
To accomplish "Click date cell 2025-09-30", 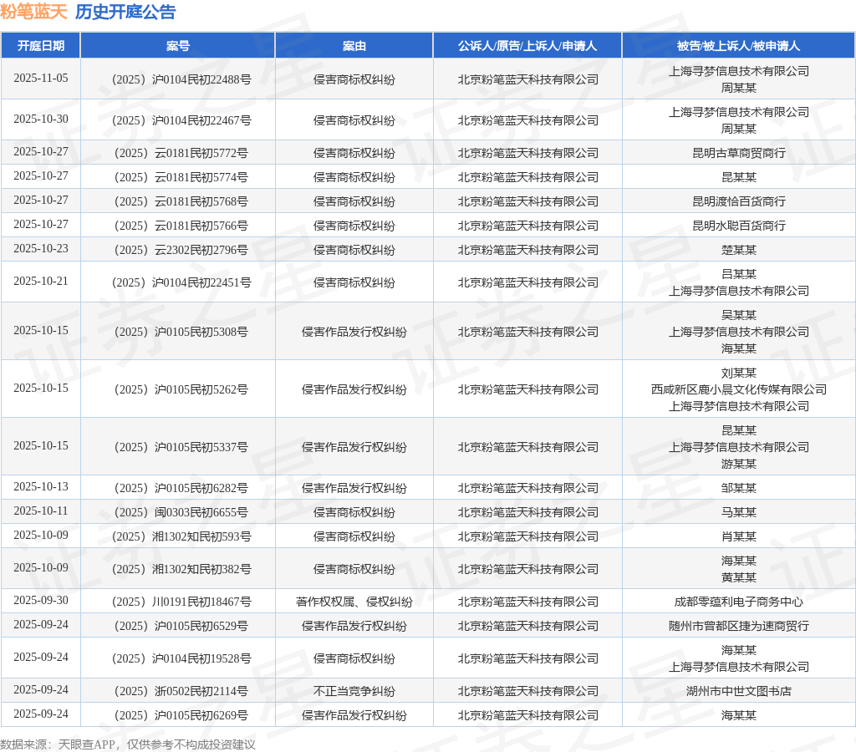I will coord(41,600).
